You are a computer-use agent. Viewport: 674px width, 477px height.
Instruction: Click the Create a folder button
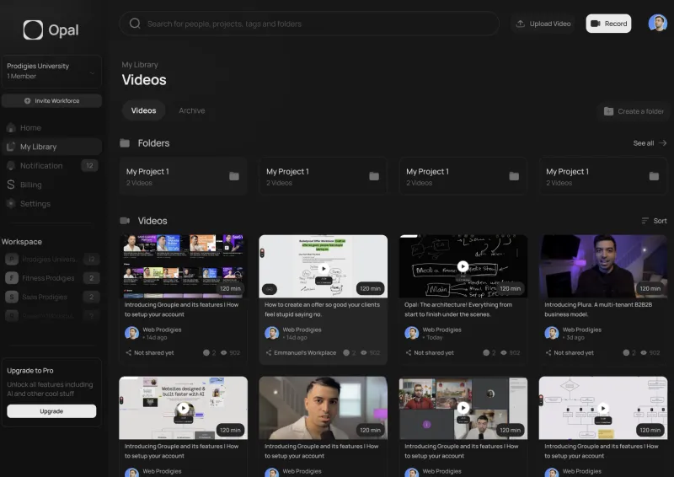(x=634, y=111)
